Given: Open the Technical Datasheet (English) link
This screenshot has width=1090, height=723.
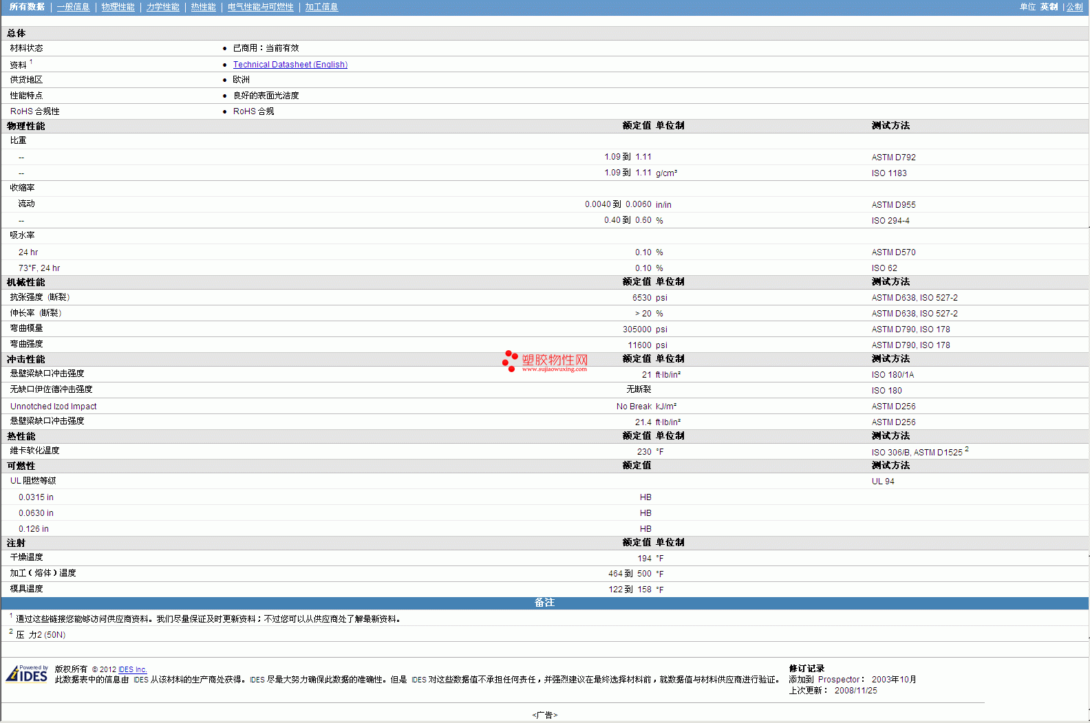Looking at the screenshot, I should (x=290, y=65).
